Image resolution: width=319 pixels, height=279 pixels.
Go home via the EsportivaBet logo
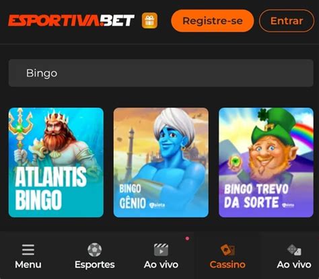71,21
